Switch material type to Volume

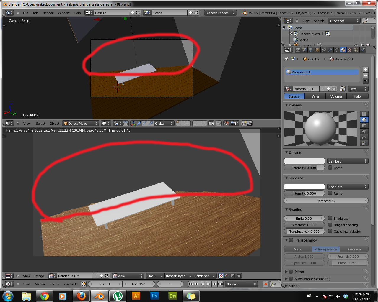pos(336,96)
